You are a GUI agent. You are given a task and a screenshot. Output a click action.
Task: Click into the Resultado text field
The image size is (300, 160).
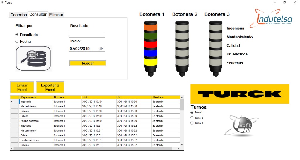point(87,35)
